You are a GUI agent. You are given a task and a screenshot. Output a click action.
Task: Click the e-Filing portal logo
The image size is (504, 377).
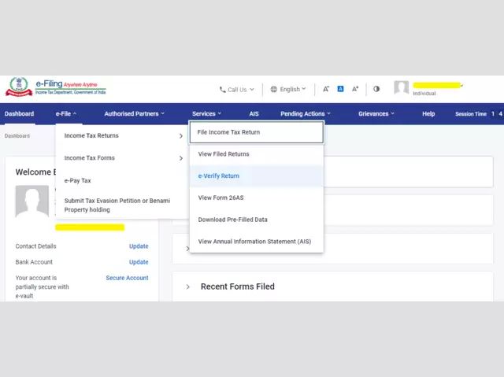[x=55, y=88]
